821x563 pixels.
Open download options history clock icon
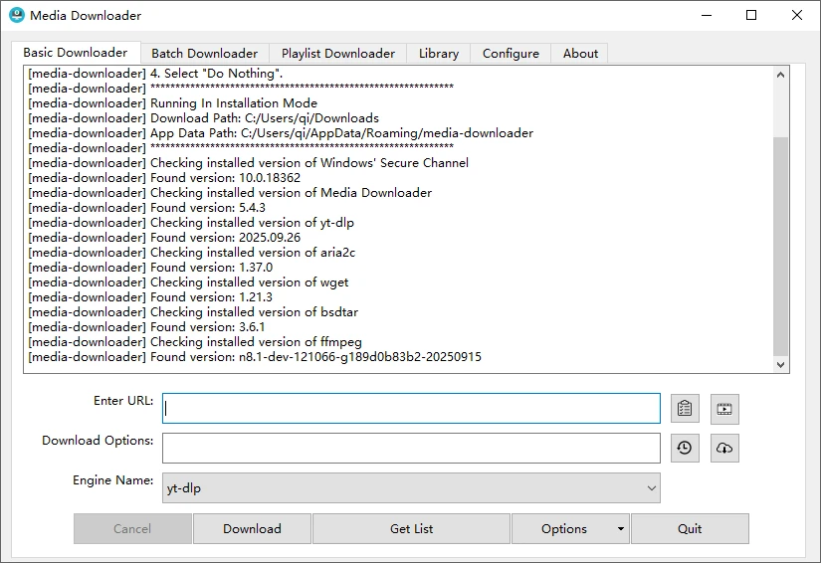tap(685, 449)
